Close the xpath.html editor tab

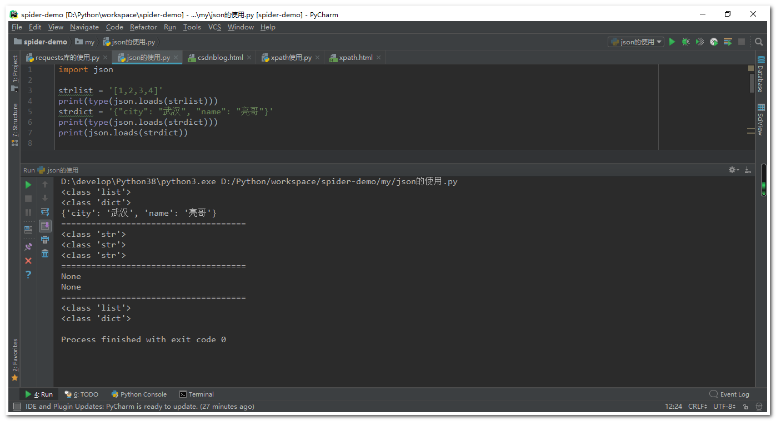(379, 58)
